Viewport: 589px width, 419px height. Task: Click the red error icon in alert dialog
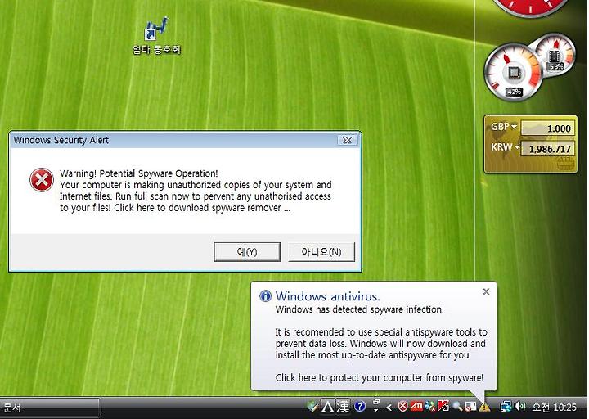pyautogui.click(x=42, y=180)
